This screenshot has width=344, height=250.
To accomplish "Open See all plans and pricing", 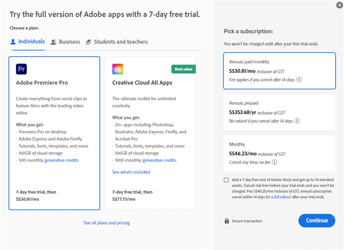I will pos(107,223).
